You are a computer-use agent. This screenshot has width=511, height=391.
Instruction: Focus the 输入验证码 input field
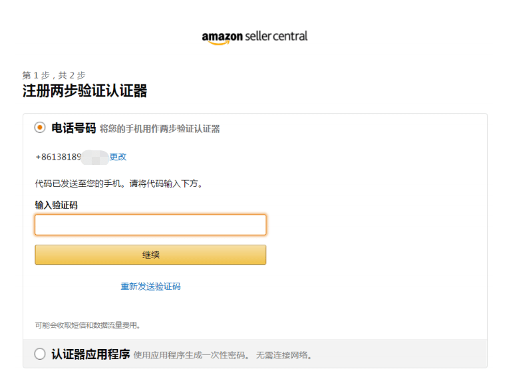(x=150, y=225)
